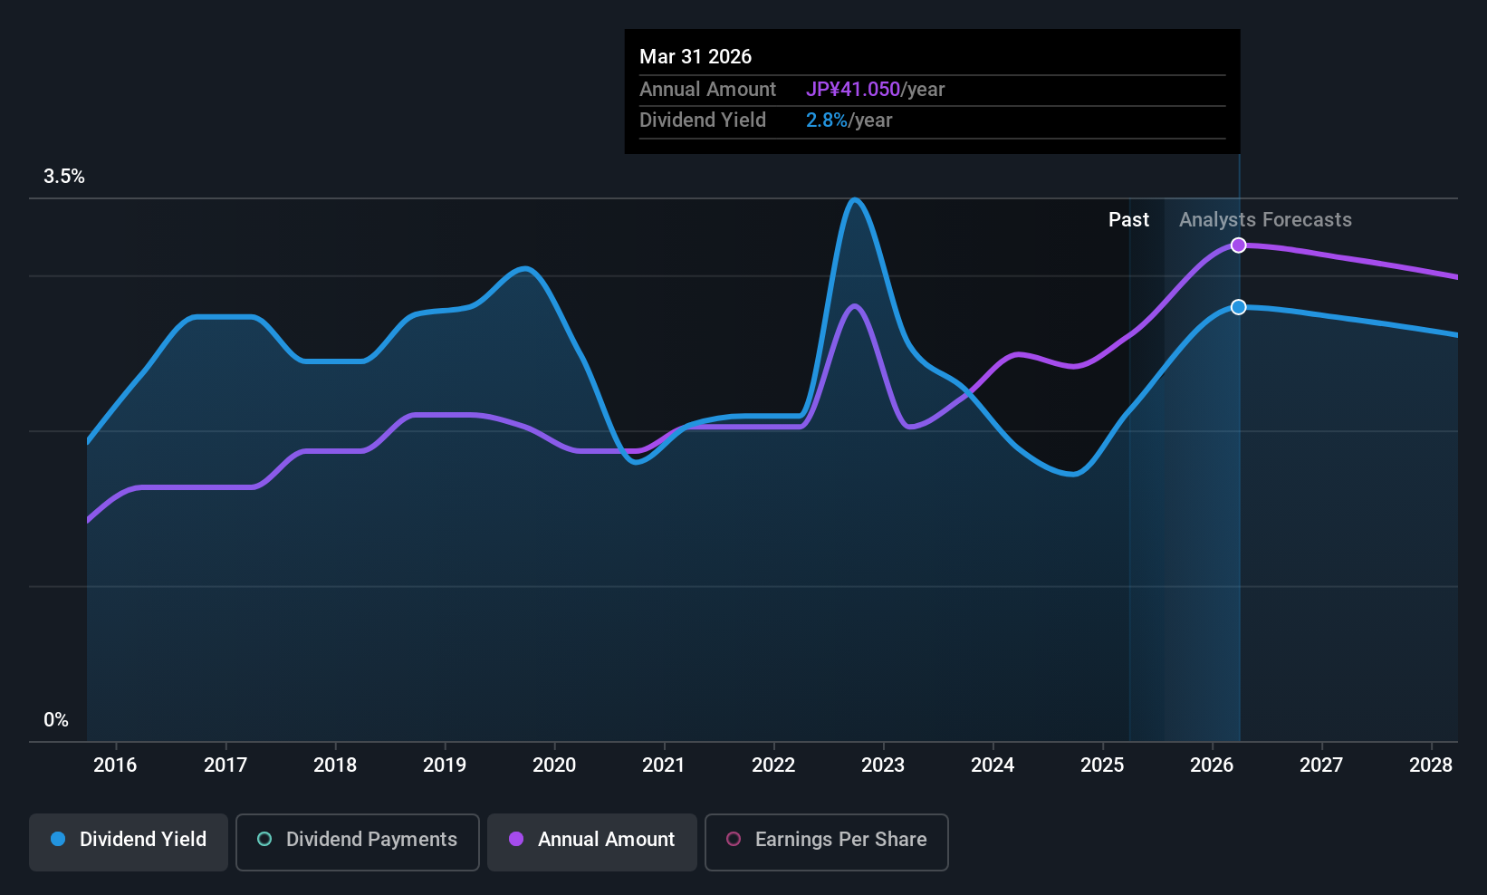Click the JP¥41.050/year value in tooltip
This screenshot has width=1487, height=895.
pos(875,90)
